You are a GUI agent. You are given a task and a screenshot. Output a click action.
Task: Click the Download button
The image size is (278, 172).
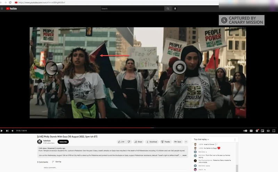point(152,142)
